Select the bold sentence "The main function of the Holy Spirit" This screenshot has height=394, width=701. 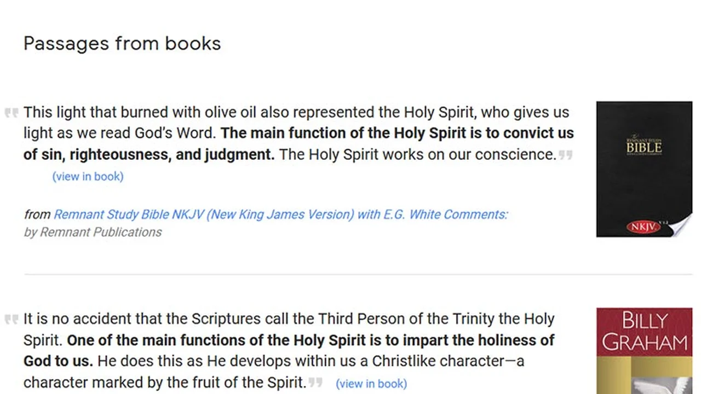(x=397, y=134)
